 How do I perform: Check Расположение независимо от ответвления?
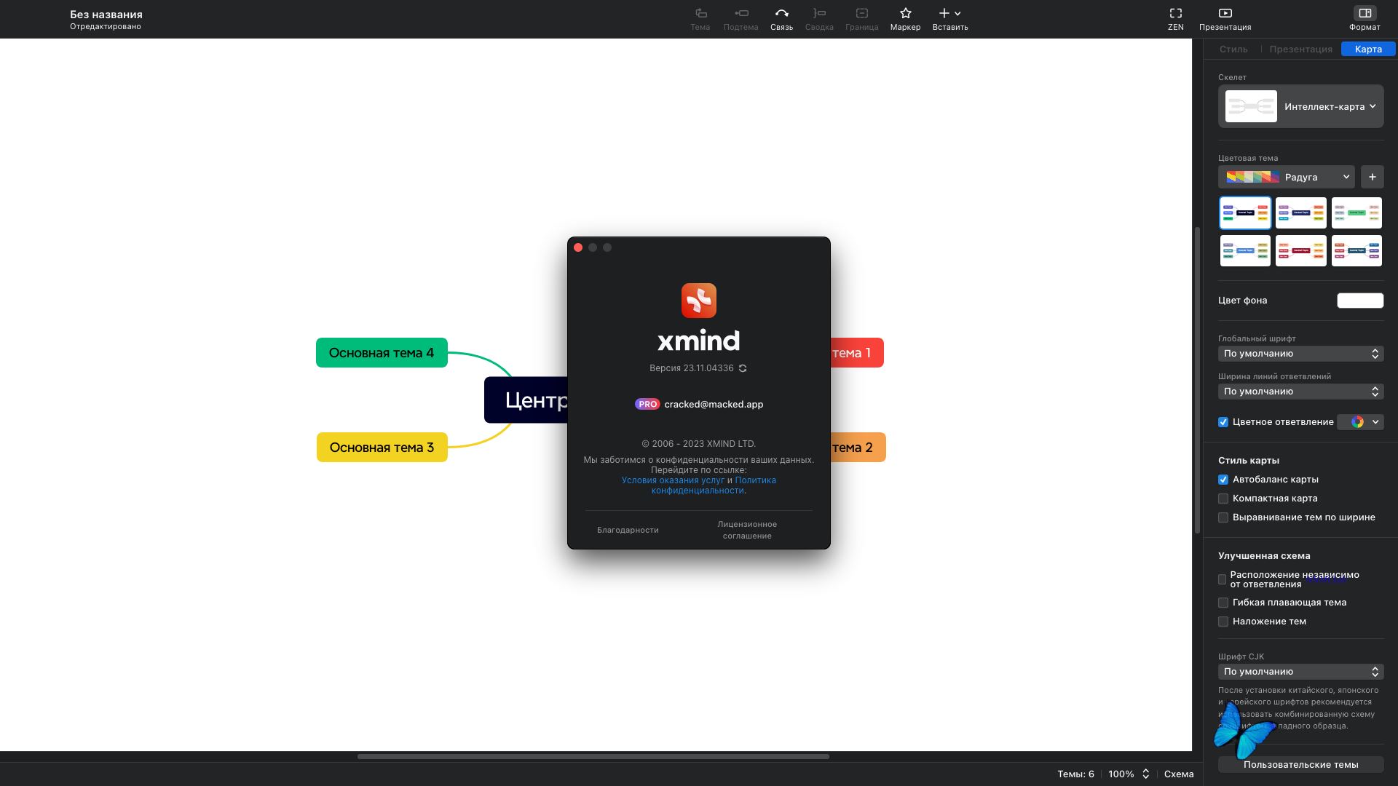(x=1223, y=580)
